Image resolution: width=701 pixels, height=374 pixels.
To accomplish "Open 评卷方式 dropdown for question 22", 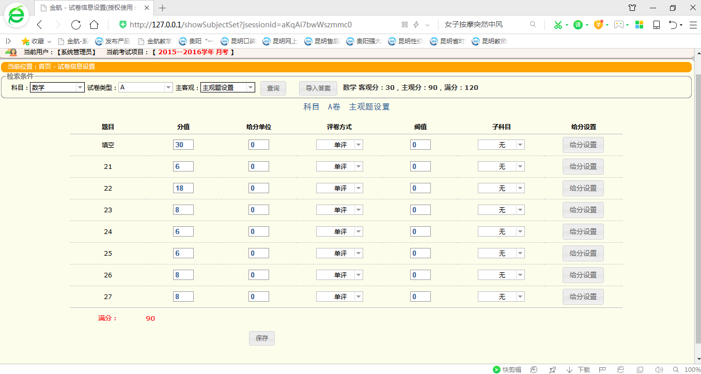I will coord(339,189).
